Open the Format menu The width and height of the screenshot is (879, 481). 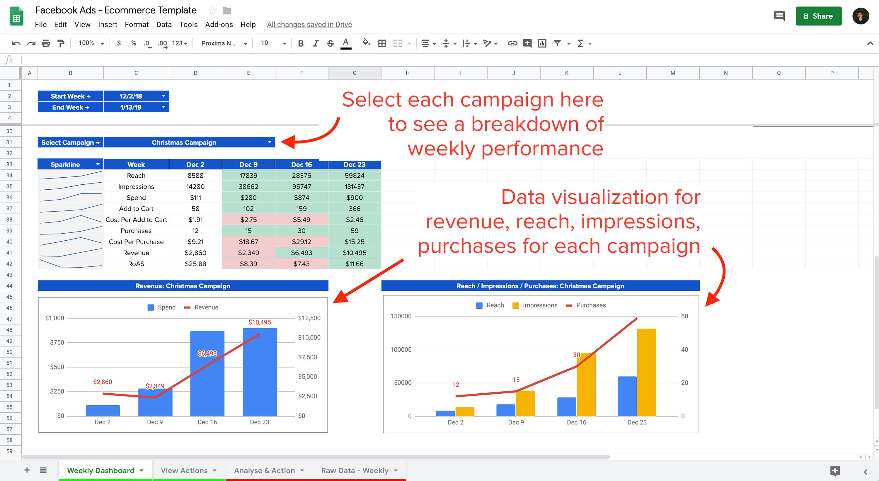(137, 25)
